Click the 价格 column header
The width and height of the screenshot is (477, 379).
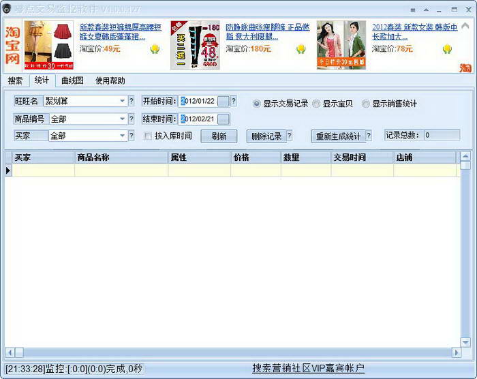point(256,157)
